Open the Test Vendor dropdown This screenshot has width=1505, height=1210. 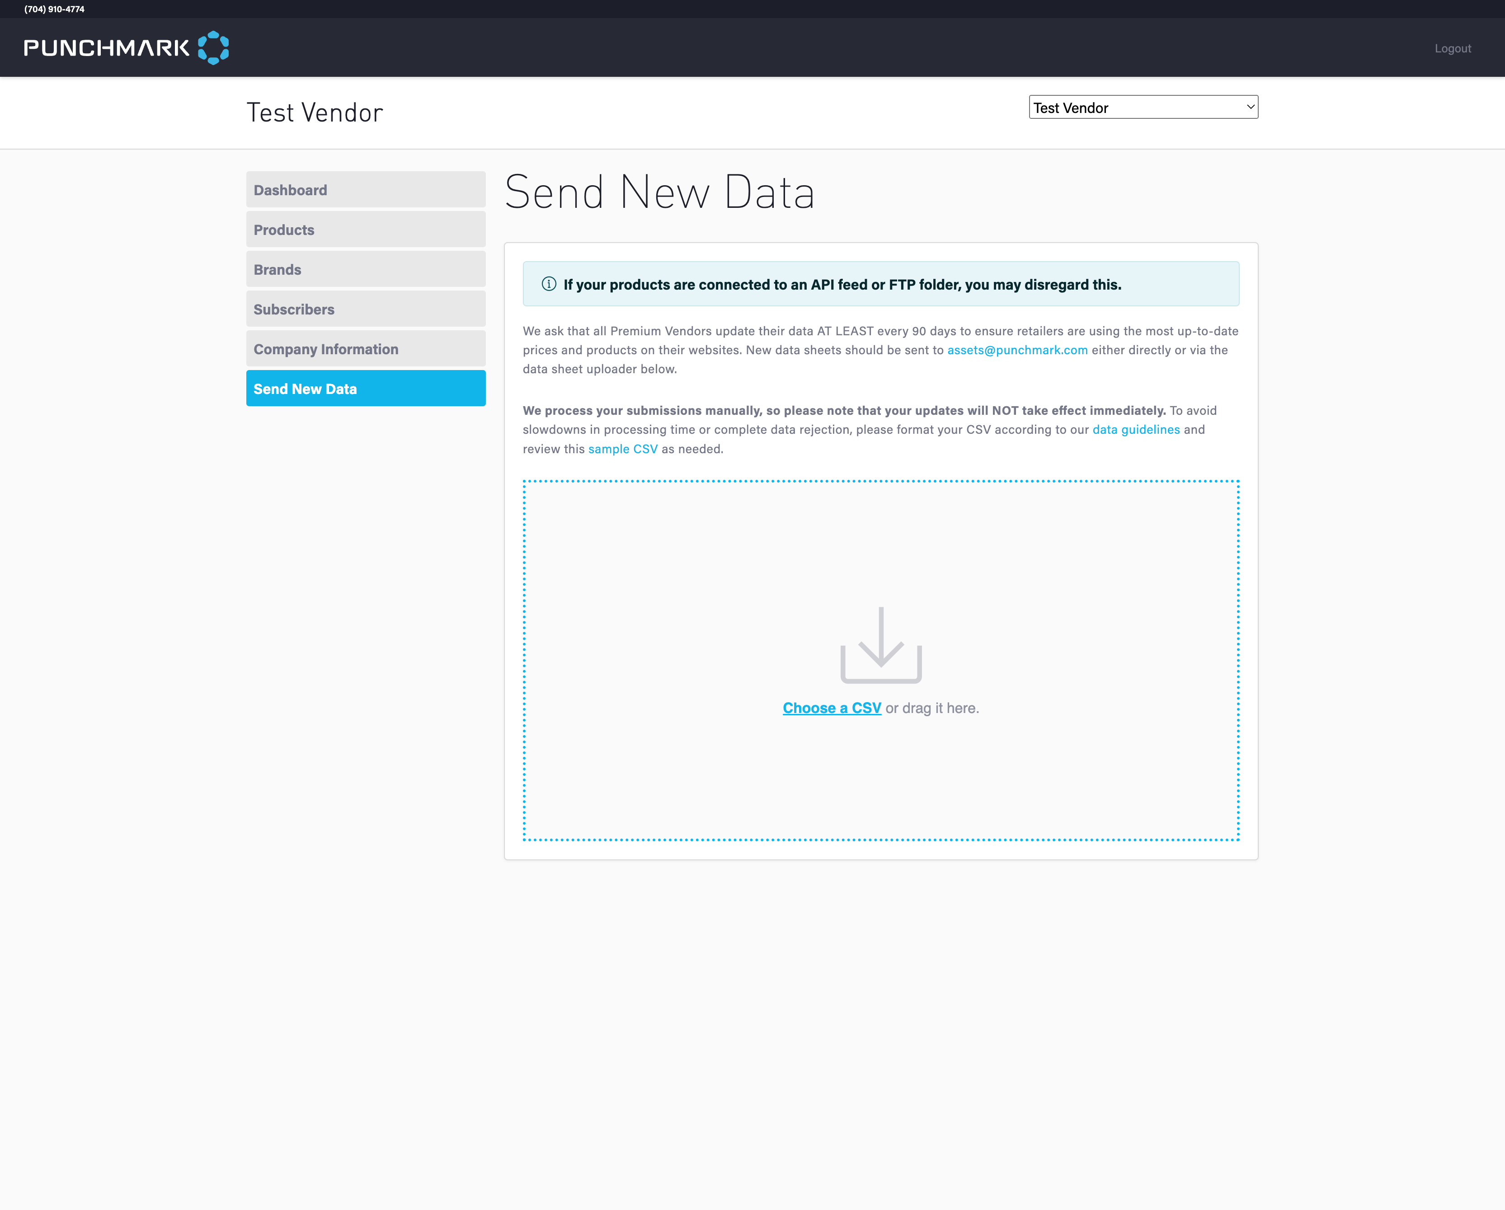[1143, 108]
